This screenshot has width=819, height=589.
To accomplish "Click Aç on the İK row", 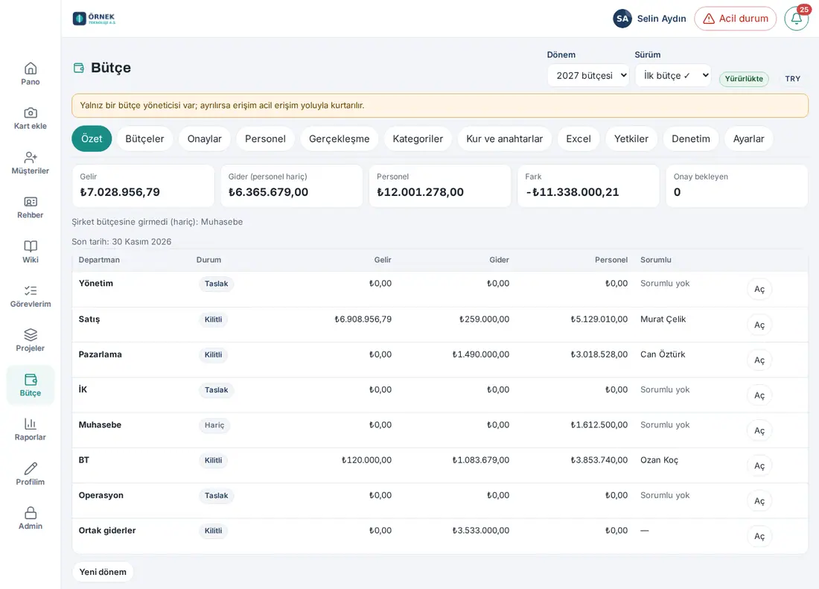I will point(759,395).
